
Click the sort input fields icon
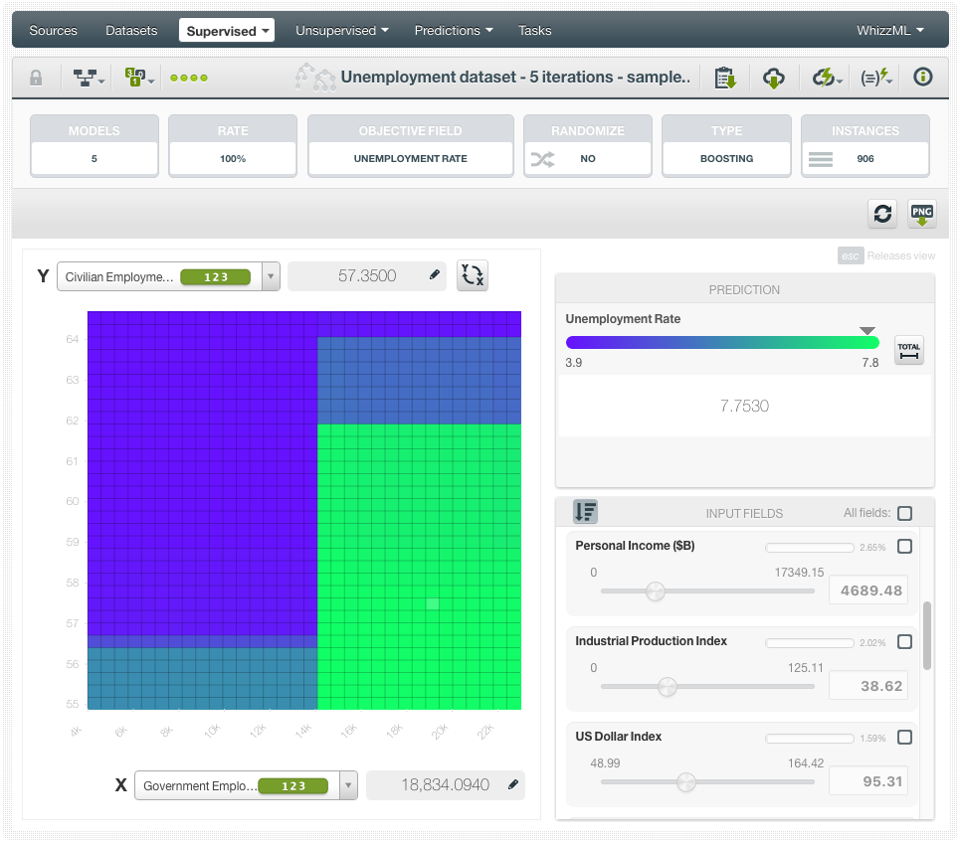(x=585, y=512)
